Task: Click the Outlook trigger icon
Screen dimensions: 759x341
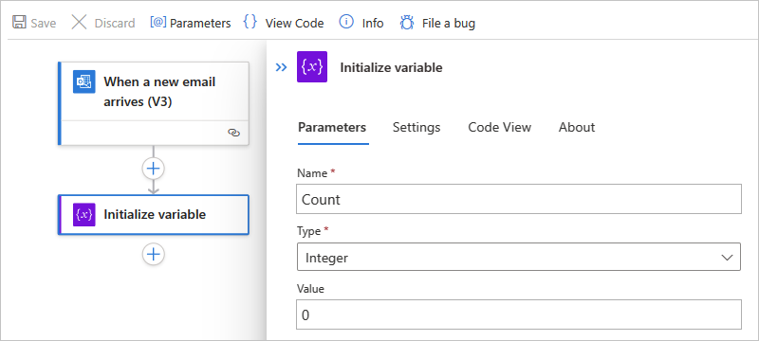Action: tap(84, 81)
